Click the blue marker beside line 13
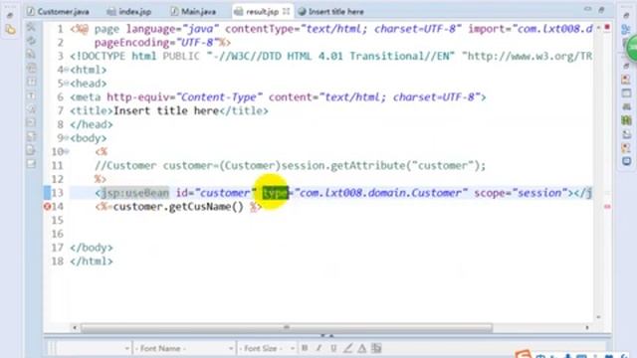This screenshot has height=358, width=637. [x=47, y=193]
